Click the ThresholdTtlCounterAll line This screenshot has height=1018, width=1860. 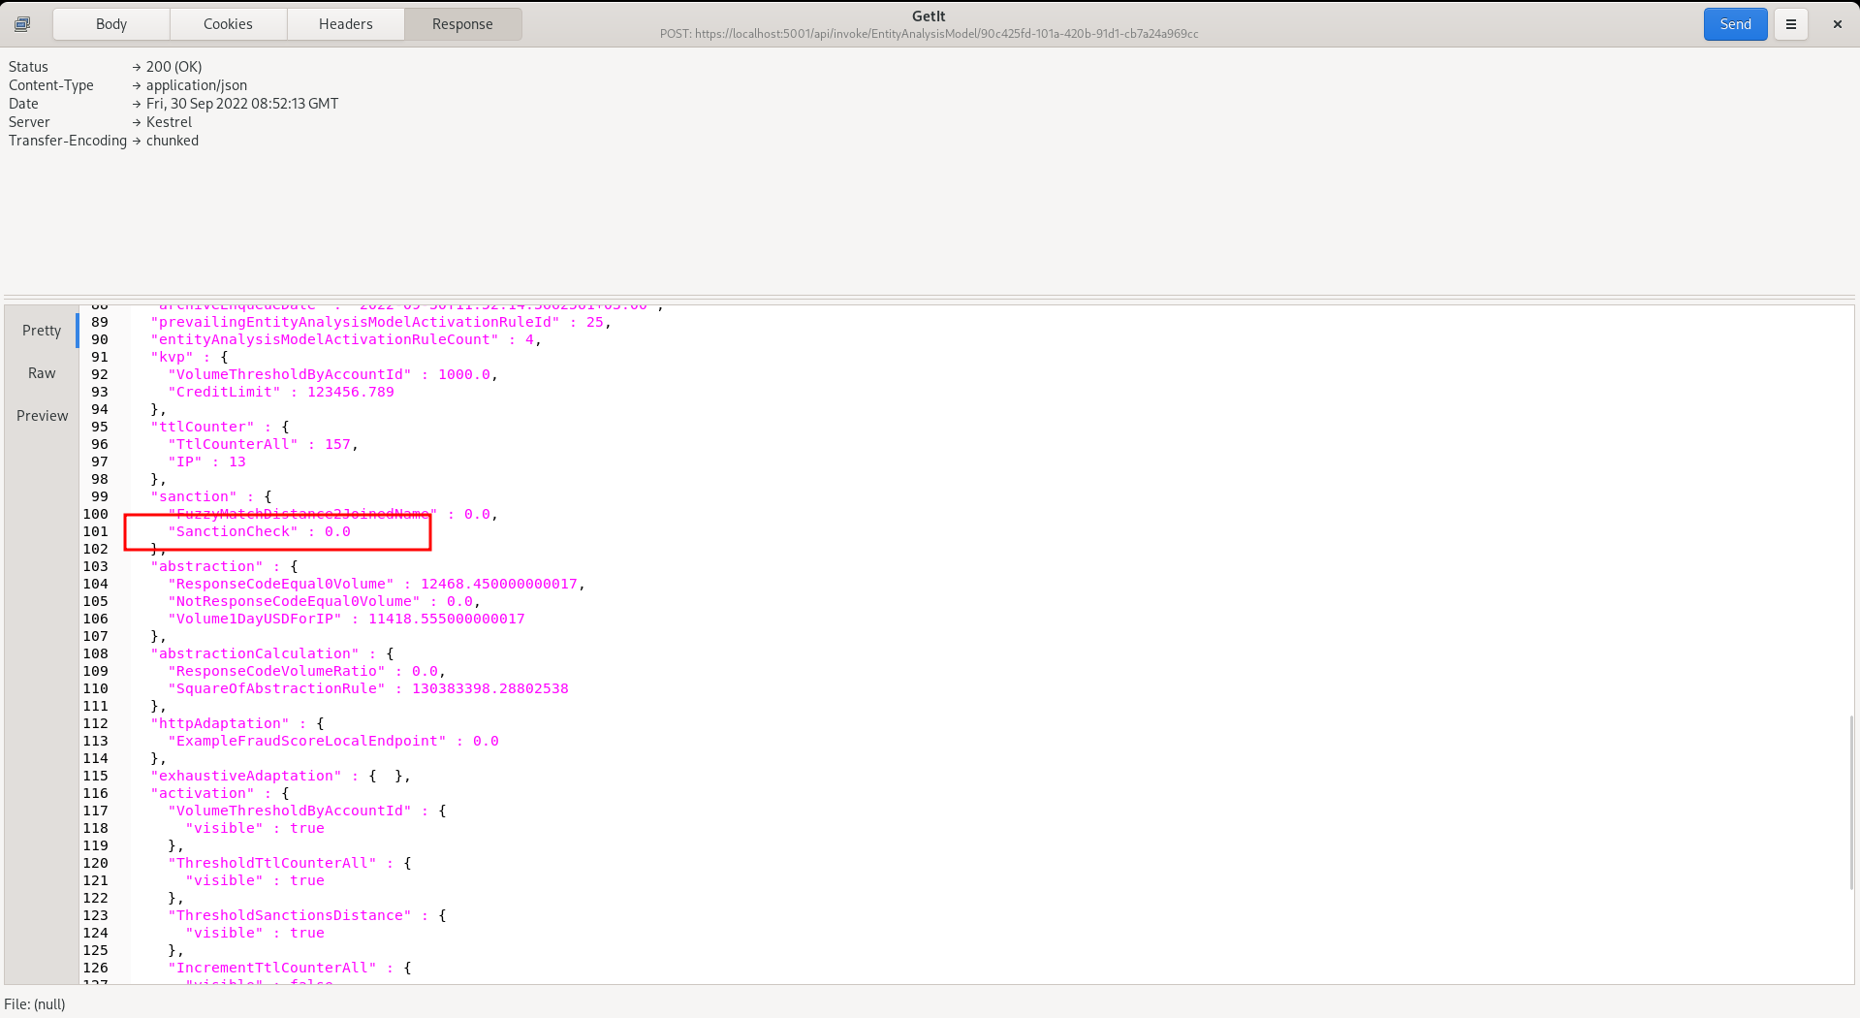(x=290, y=863)
